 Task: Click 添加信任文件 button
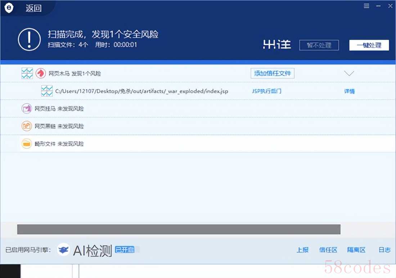click(273, 73)
